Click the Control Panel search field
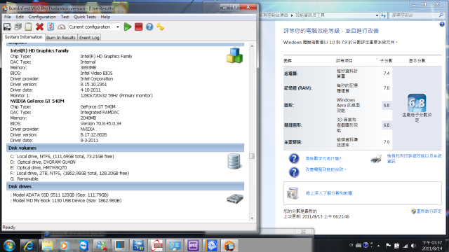This screenshot has width=449, height=252. point(414,15)
